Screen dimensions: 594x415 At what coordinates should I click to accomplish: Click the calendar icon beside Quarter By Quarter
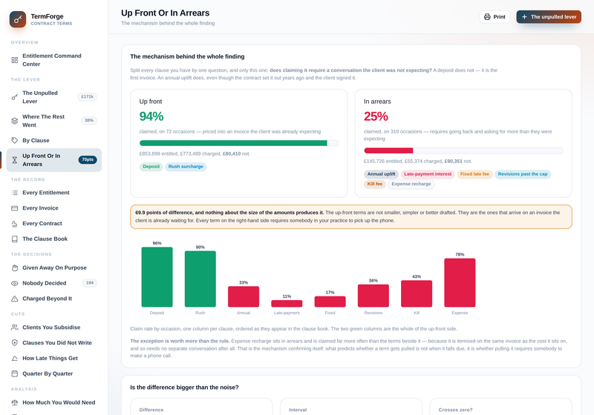[x=14, y=374]
